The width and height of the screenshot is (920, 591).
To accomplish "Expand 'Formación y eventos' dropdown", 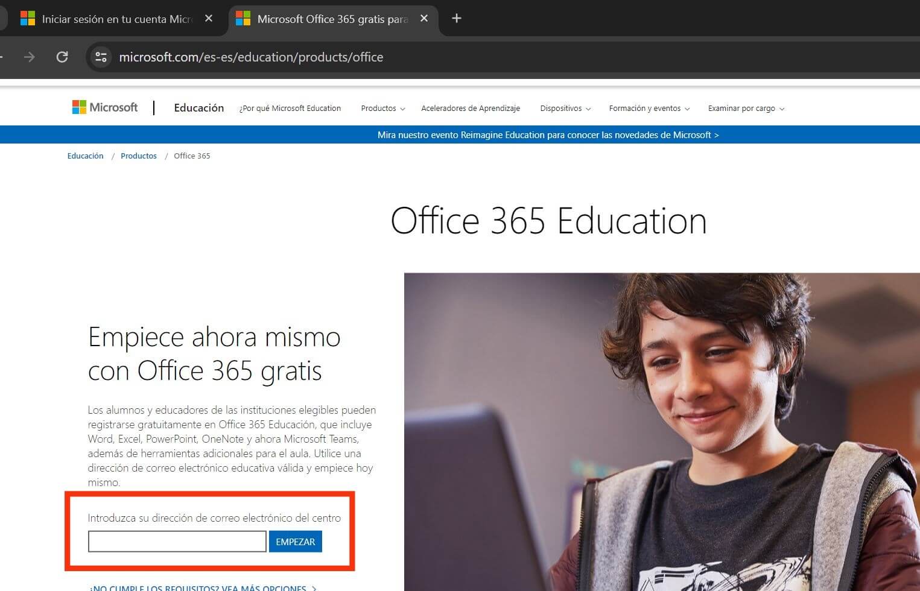I will (x=649, y=109).
